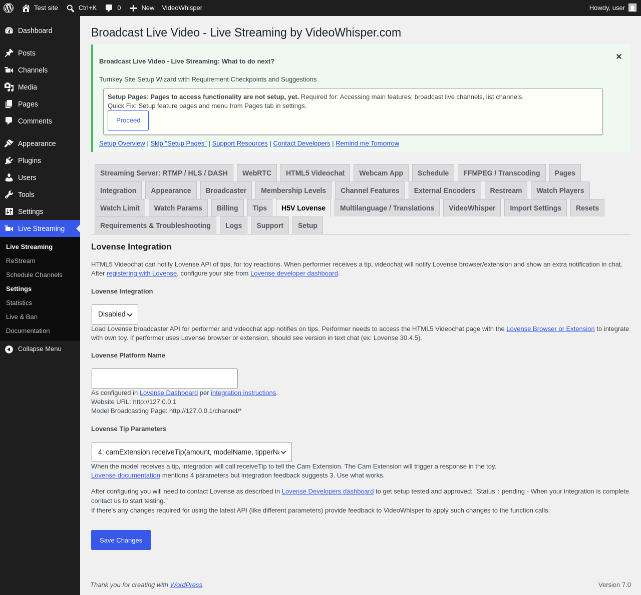
Task: Select the Multilanguage / Translations tab
Action: coord(387,208)
